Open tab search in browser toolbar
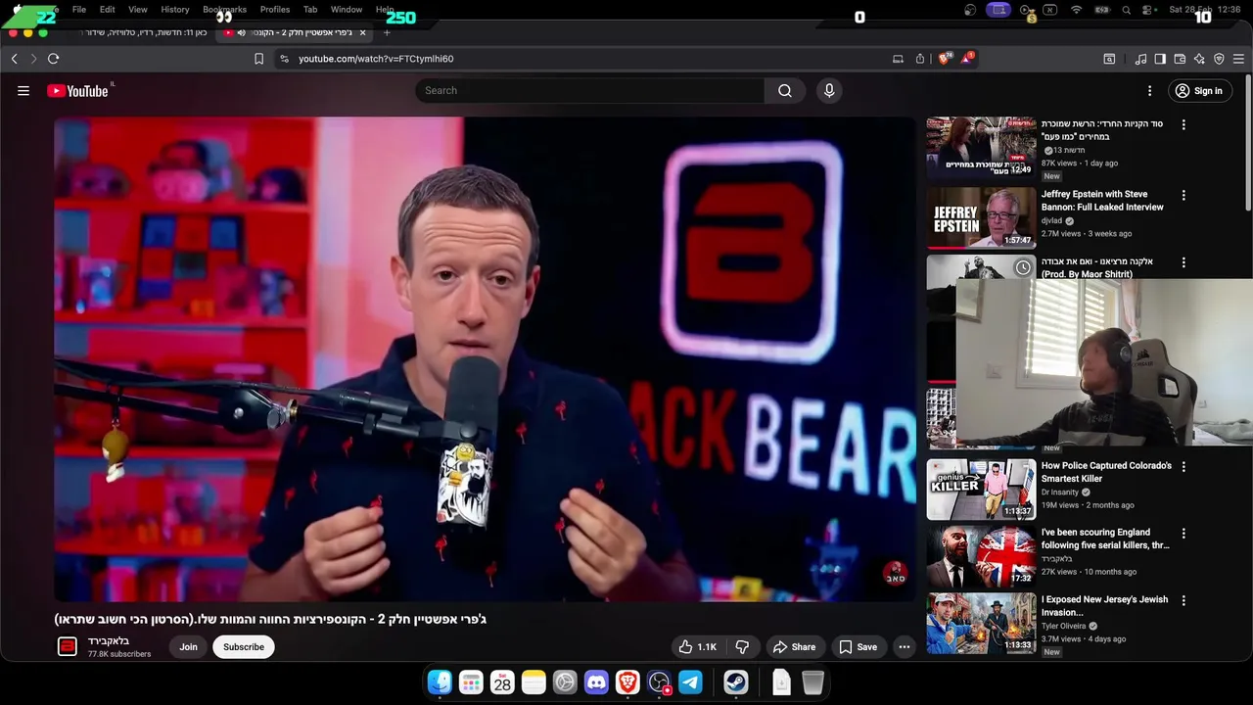The width and height of the screenshot is (1253, 705). (1109, 59)
